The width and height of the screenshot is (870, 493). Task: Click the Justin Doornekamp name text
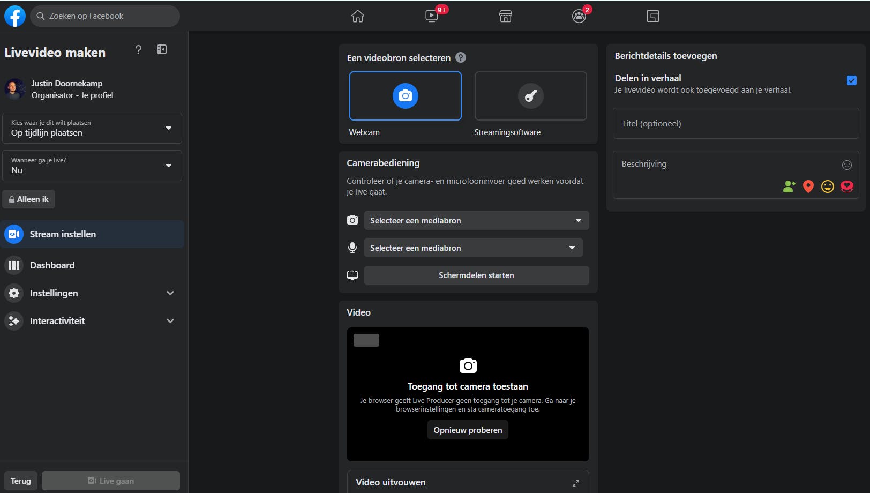[x=67, y=84]
